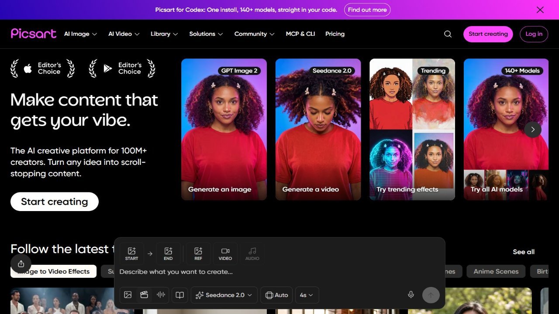Image resolution: width=559 pixels, height=314 pixels.
Task: Click the white Start creating button
Action: (55, 201)
